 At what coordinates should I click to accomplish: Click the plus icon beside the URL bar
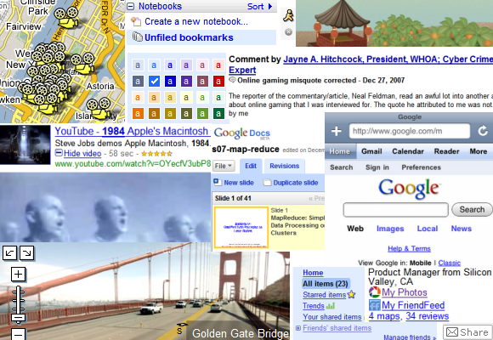click(x=336, y=131)
